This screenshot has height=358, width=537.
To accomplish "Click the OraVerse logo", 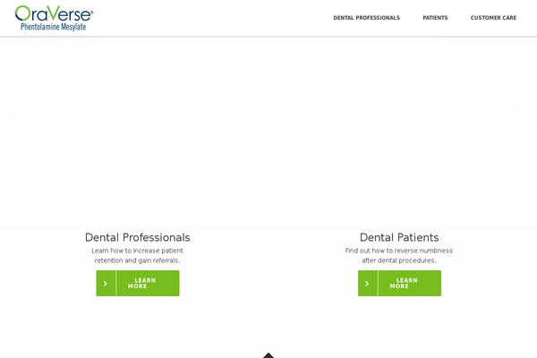I will 54,18.
